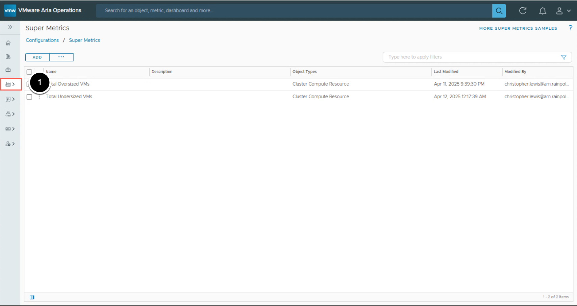Click the magnifier search button
The width and height of the screenshot is (577, 306).
click(499, 11)
